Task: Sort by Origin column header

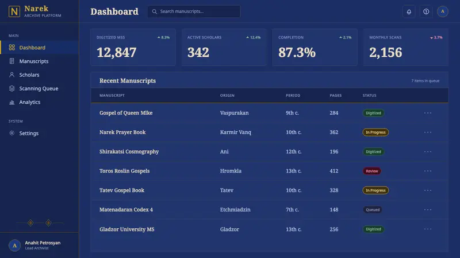Action: (227, 95)
